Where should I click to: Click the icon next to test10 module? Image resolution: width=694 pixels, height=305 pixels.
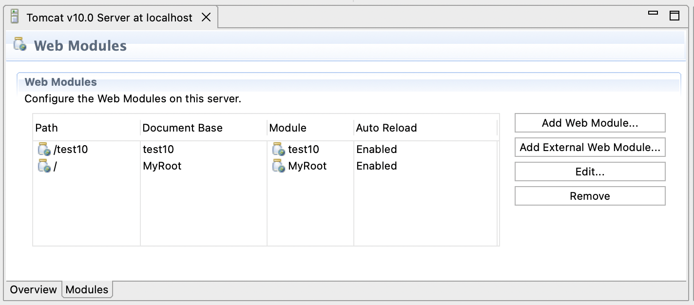point(279,149)
